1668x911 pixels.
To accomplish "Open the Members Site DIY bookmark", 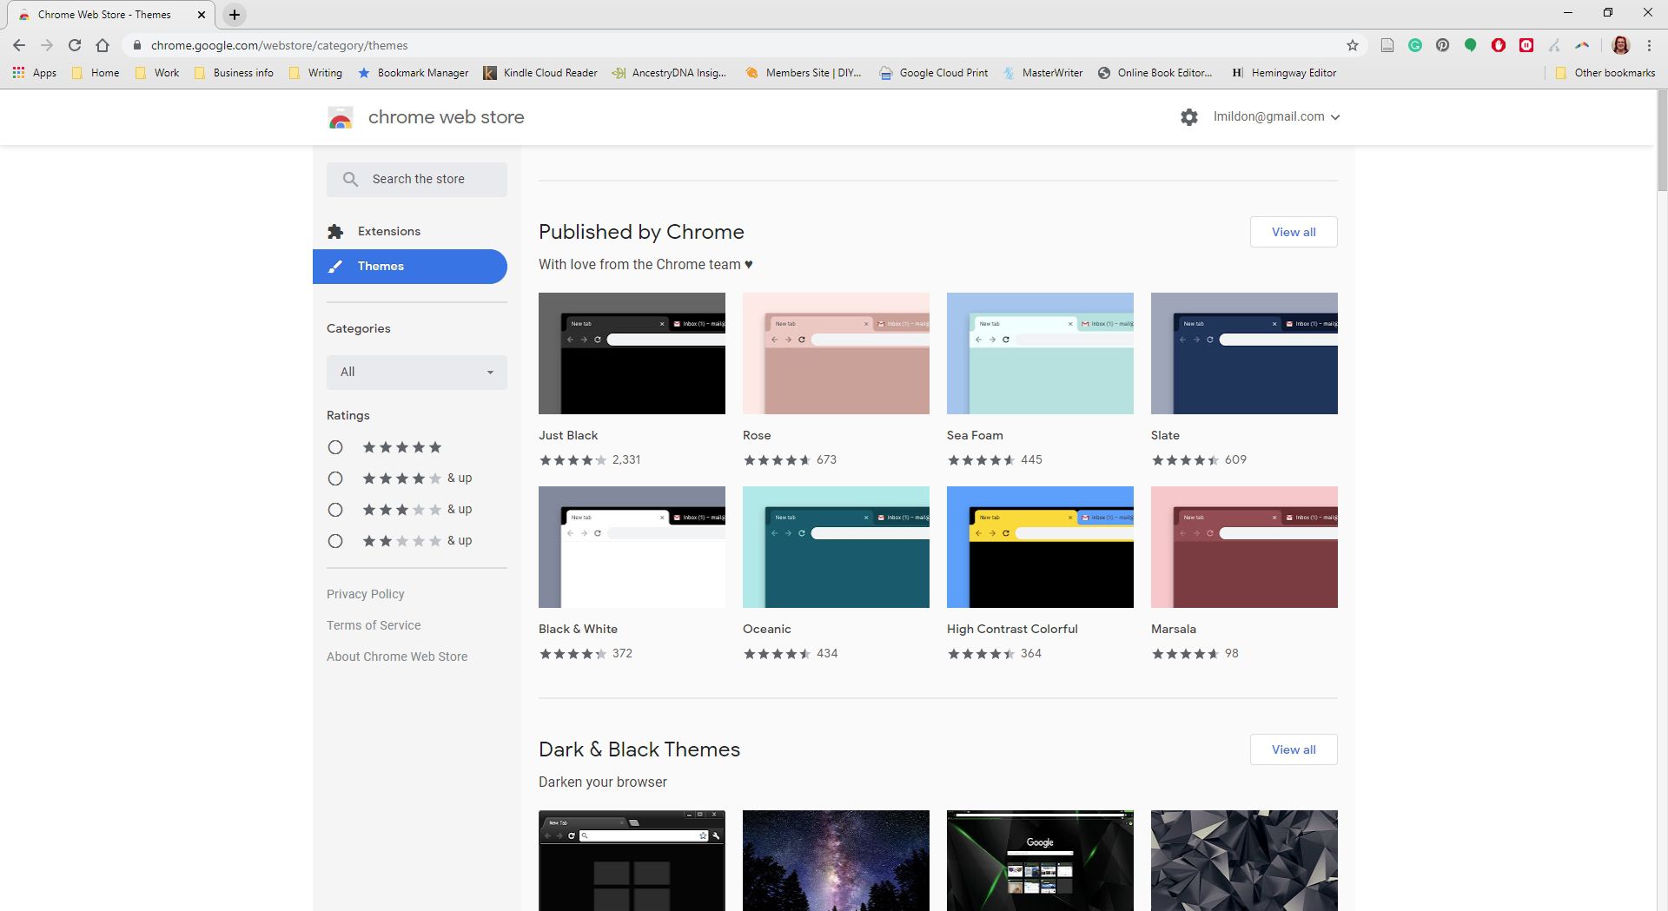I will pos(803,73).
